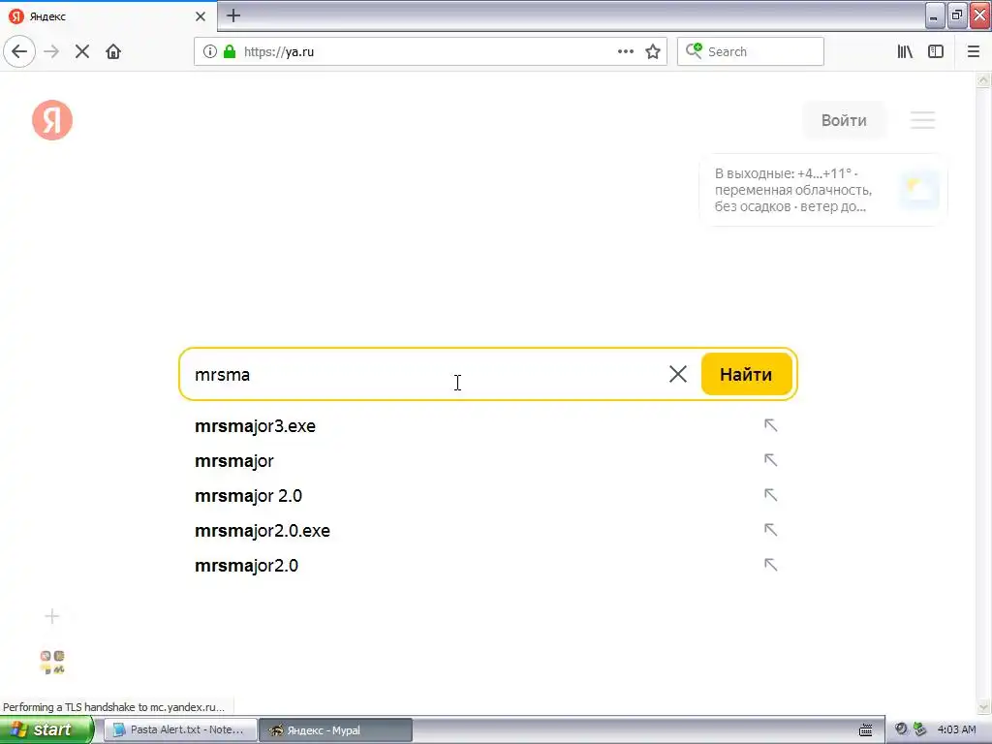Open Yandex page menu lines icon

click(x=922, y=120)
